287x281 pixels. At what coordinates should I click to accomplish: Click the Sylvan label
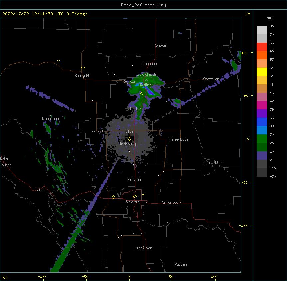pos(130,82)
